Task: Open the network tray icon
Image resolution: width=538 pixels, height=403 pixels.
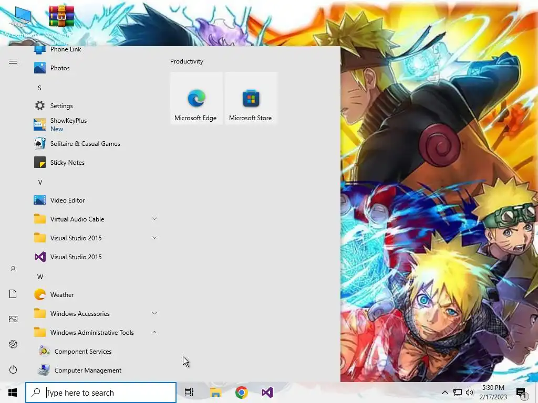Action: (458, 393)
